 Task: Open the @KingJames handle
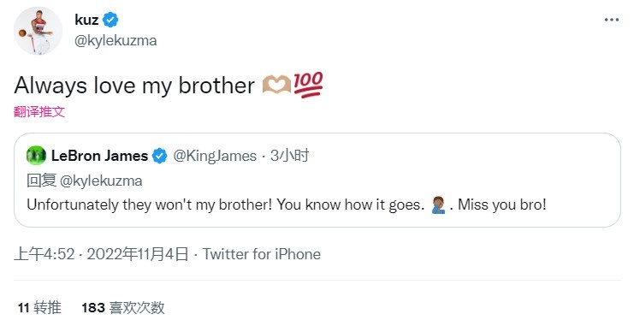click(215, 156)
